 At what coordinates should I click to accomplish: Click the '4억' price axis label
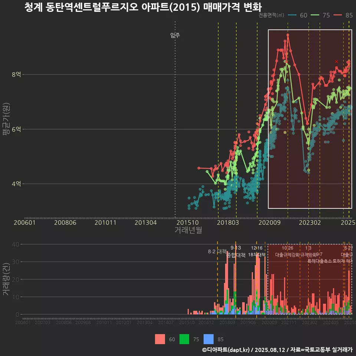click(16, 184)
